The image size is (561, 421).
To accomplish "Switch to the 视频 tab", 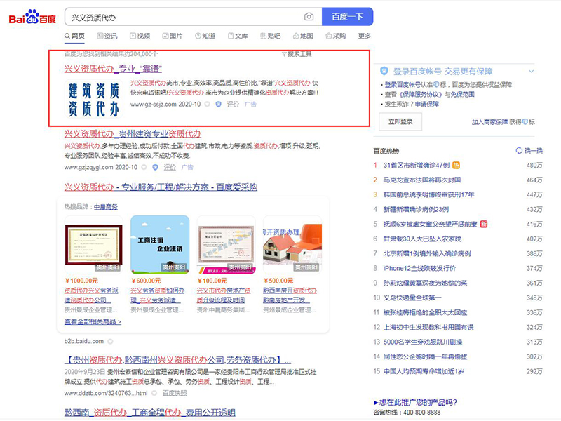I will click(140, 36).
